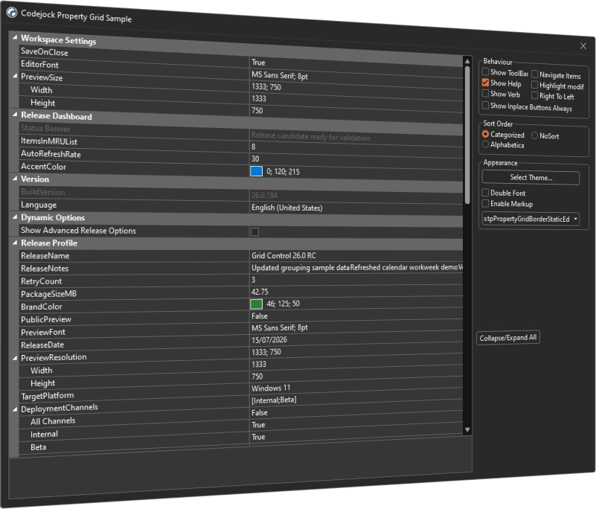Click the '15/07/2026' release date value

click(269, 339)
